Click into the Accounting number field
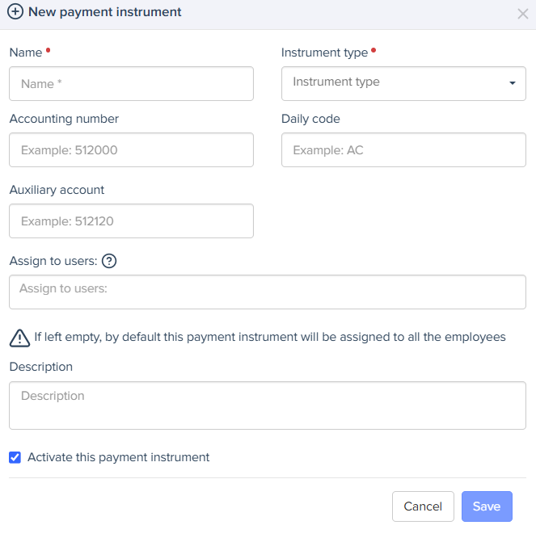The image size is (536, 542). coord(131,150)
